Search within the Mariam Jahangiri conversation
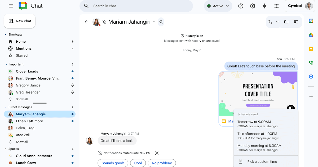This screenshot has height=167, width=318. [161, 22]
